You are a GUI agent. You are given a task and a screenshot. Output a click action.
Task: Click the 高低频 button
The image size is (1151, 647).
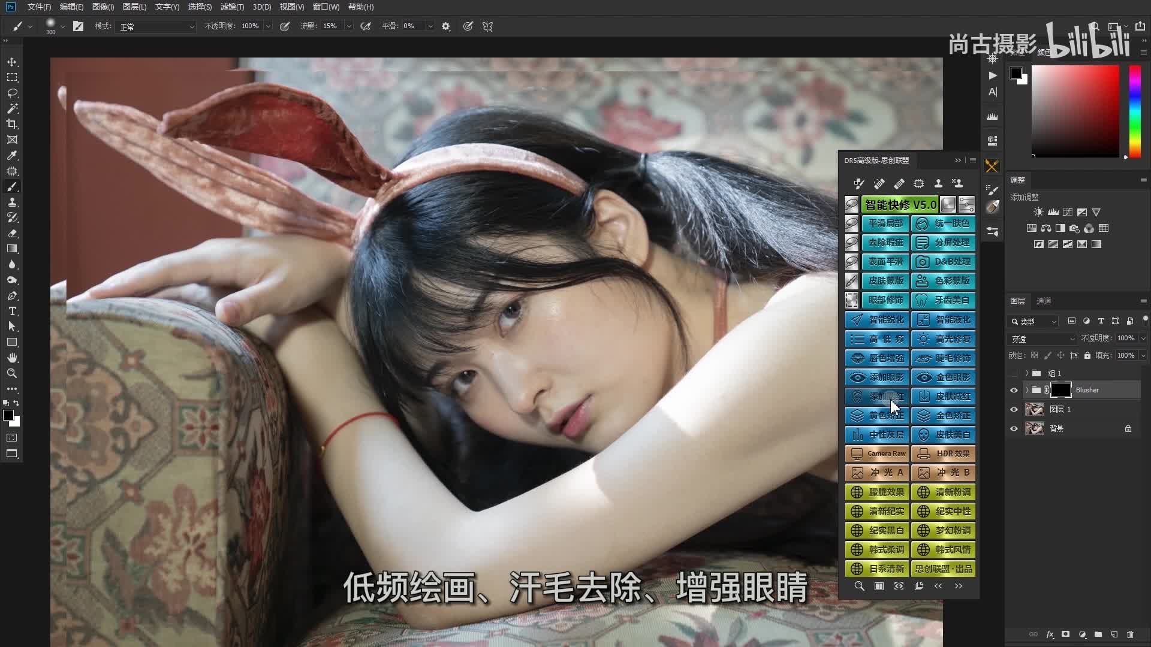tap(877, 339)
